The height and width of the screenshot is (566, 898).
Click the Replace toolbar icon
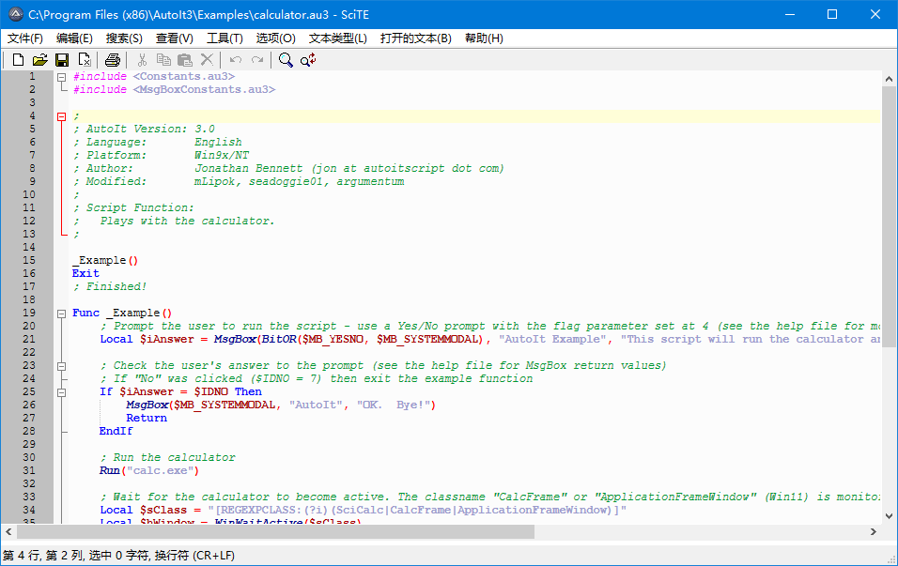[308, 59]
